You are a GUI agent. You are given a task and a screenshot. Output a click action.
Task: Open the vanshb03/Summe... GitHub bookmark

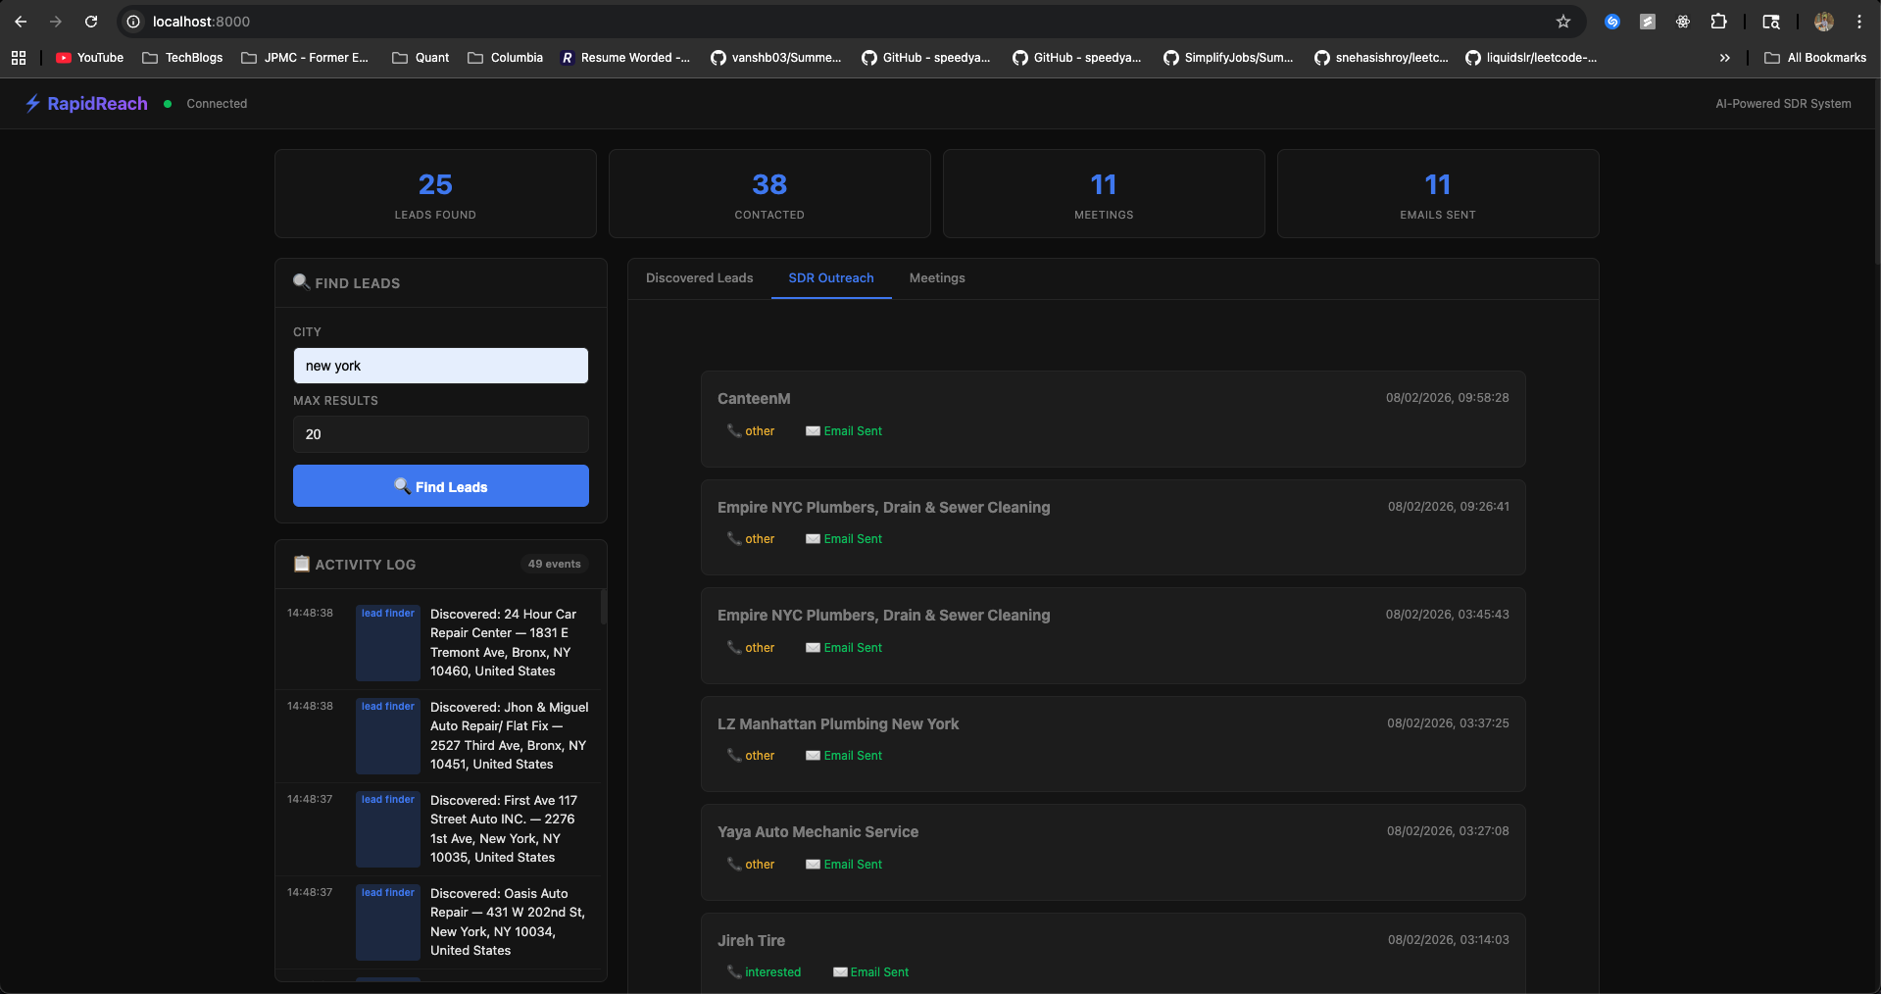776,58
